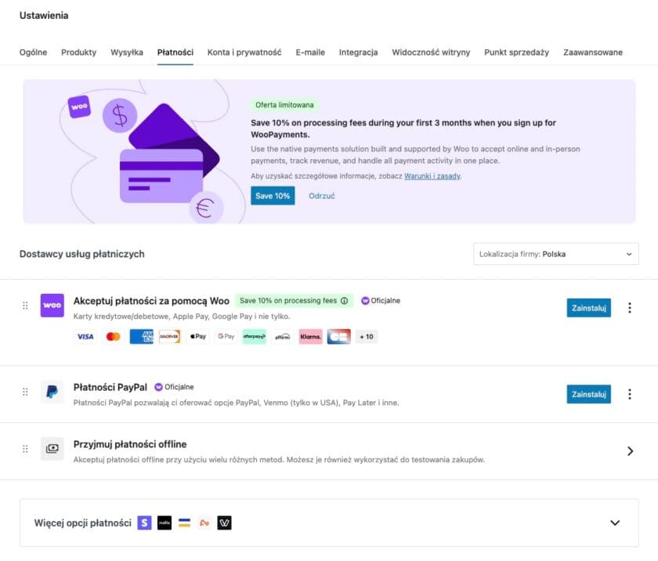Click the American Express icon
Screen dimensions: 658x561
(142, 336)
